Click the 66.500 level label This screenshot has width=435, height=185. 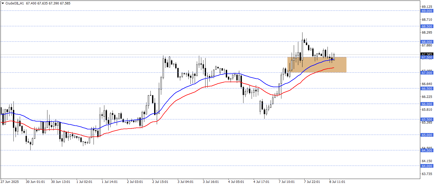tap(427, 88)
